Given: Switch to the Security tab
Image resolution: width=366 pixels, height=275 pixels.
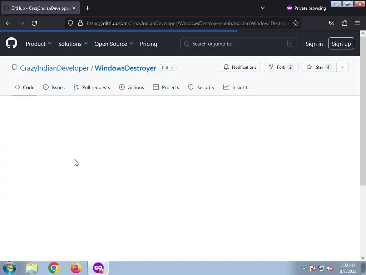Looking at the screenshot, I should coord(201,87).
